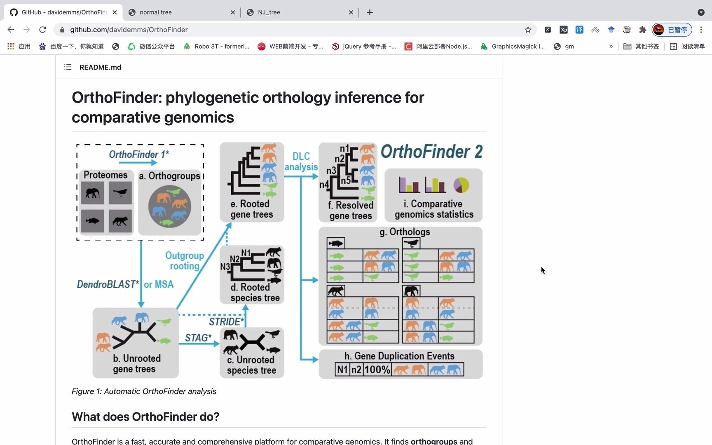Click the site lock icon in address bar
Screen dimensions: 712x445
[x=62, y=30]
